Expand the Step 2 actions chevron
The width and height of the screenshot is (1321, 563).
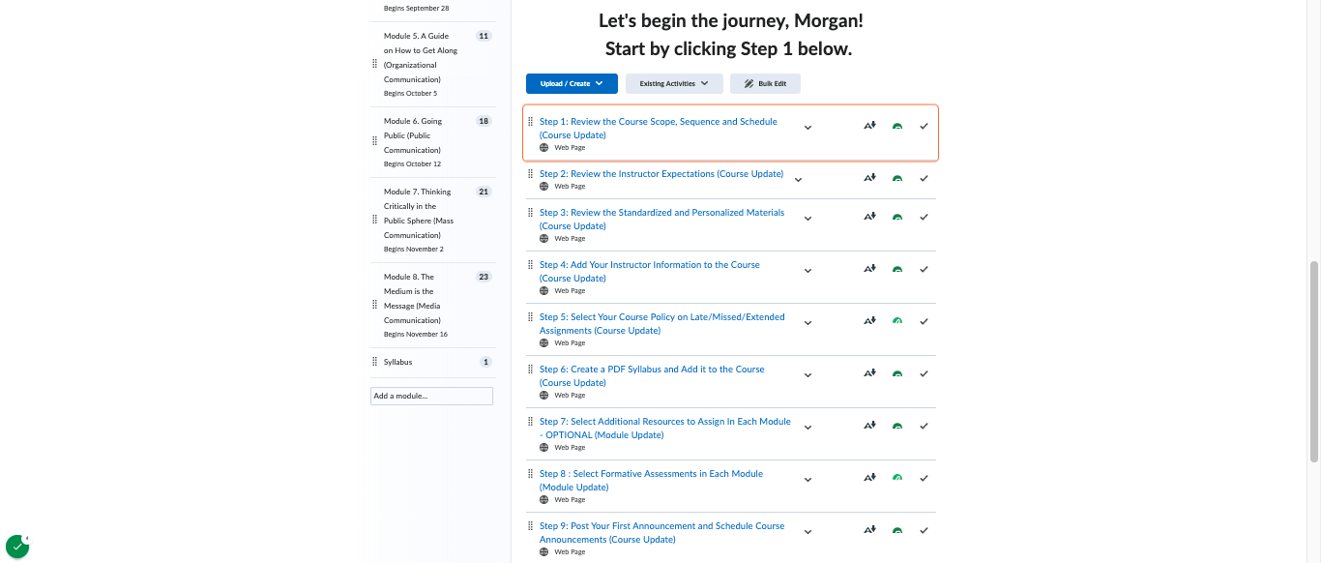point(799,180)
